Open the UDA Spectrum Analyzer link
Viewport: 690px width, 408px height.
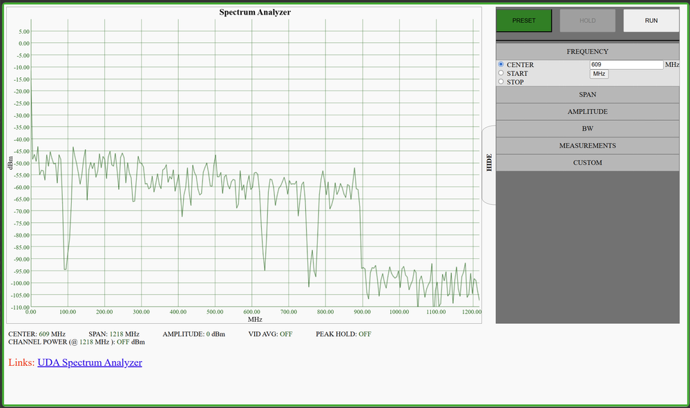90,362
